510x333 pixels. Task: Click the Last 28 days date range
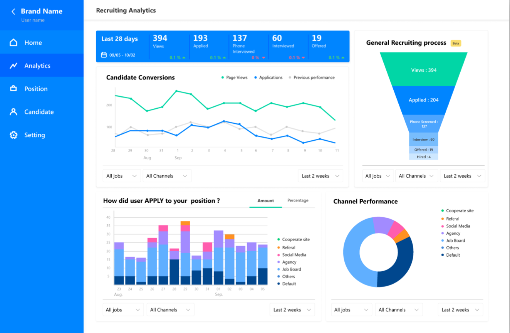(x=119, y=39)
